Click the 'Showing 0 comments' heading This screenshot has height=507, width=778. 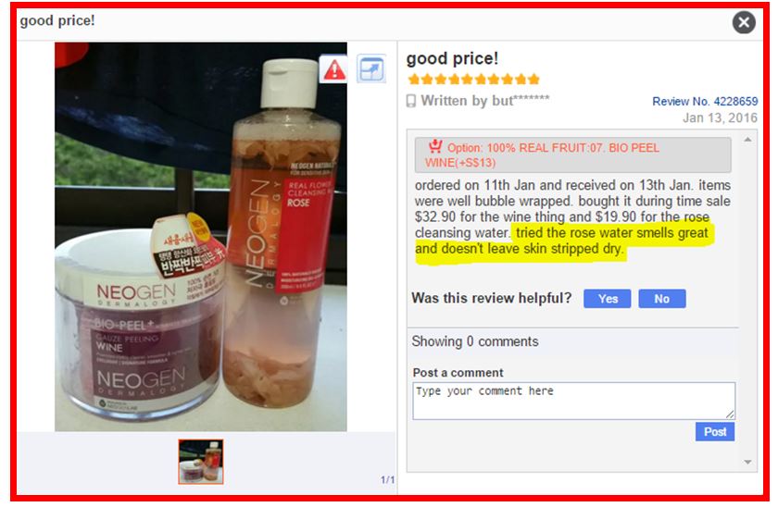475,341
